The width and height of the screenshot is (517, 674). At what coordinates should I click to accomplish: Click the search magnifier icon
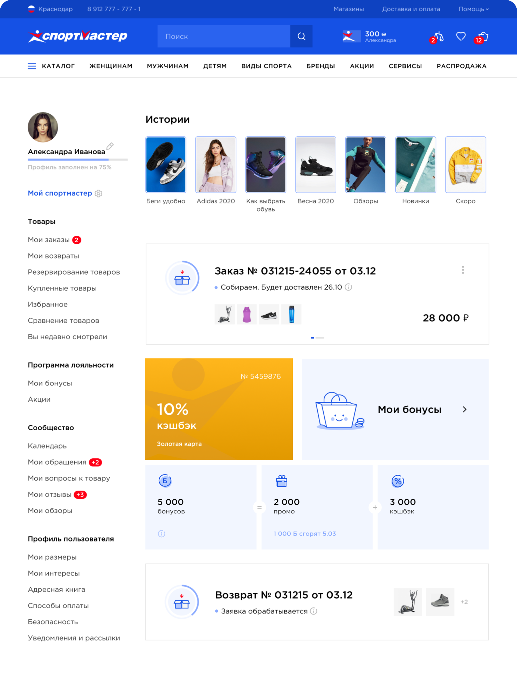(301, 36)
